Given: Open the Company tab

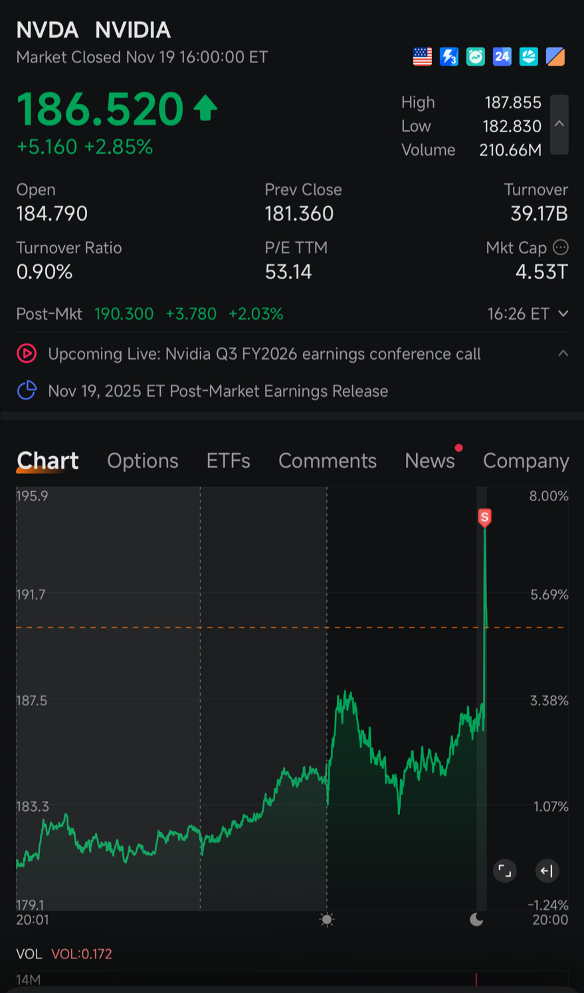Looking at the screenshot, I should pyautogui.click(x=526, y=461).
